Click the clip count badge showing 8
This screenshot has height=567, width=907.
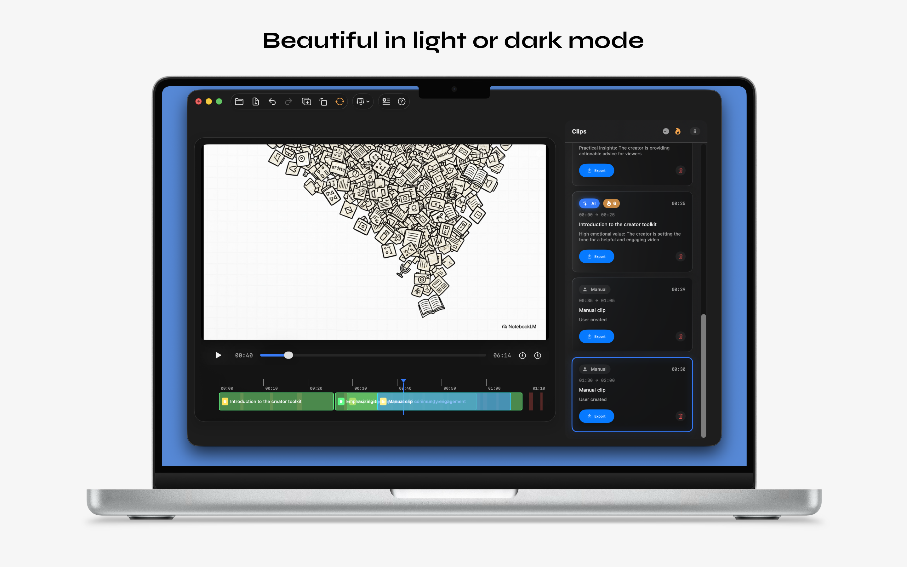[695, 131]
